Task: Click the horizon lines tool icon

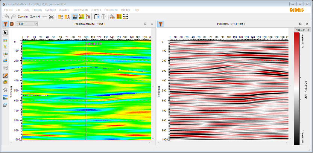Action: point(5,40)
